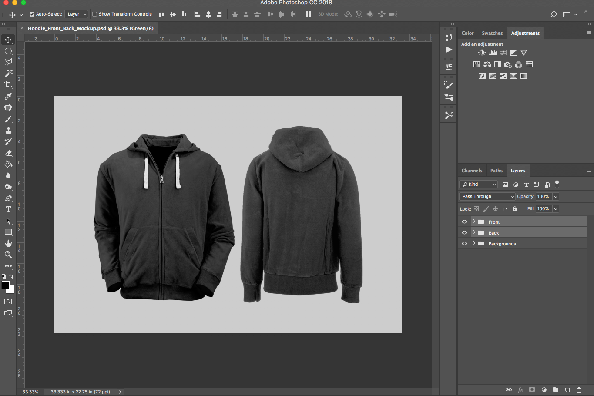Enable Show Transform Controls checkbox

(94, 14)
